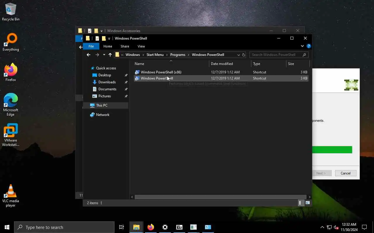Open the quick access toolbar customize dropdown

[x=109, y=38]
